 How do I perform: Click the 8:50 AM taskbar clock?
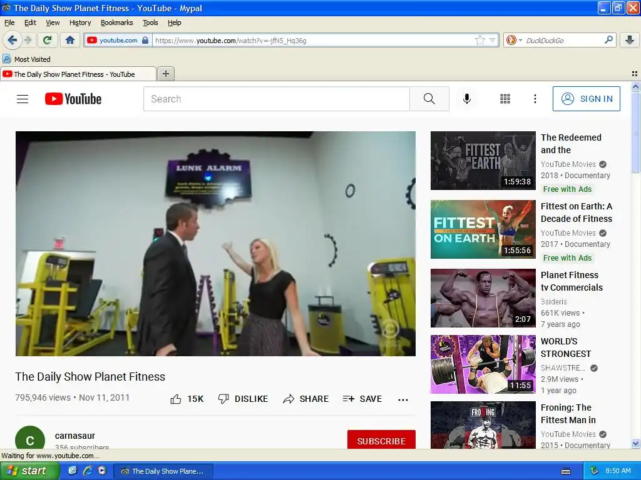(618, 471)
